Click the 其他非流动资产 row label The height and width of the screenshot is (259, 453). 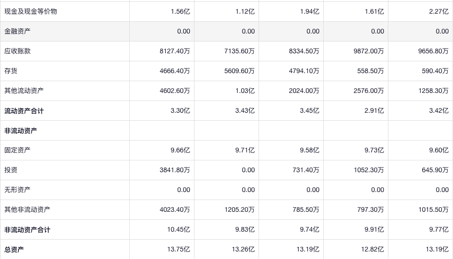coord(27,209)
